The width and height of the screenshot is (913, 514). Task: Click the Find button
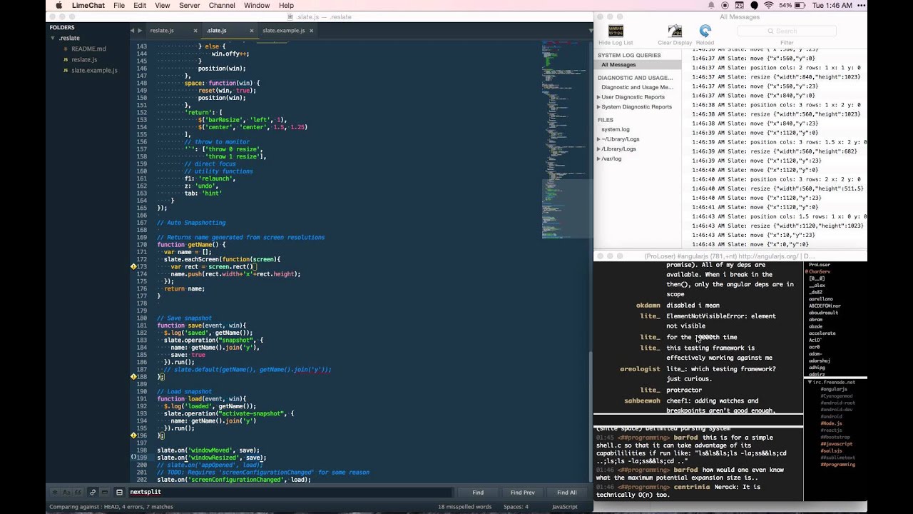coord(478,493)
